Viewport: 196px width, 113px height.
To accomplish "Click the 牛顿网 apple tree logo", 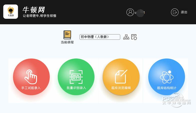I will pyautogui.click(x=11, y=12).
